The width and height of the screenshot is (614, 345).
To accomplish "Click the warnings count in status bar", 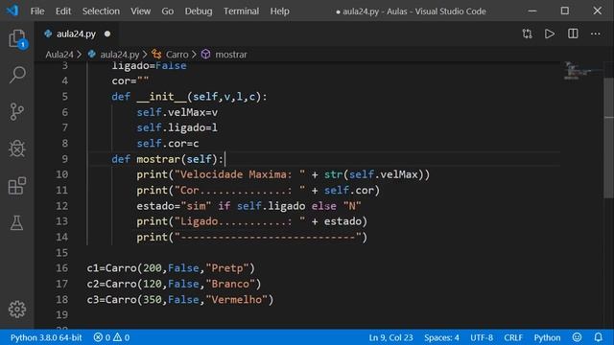I will click(x=122, y=337).
